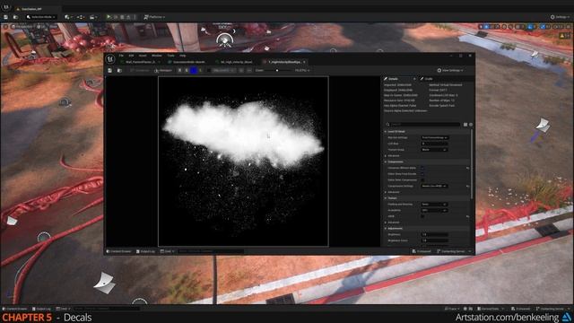This screenshot has width=574, height=323.
Task: Switch to the third asset tab in texture editor
Action: (236, 62)
